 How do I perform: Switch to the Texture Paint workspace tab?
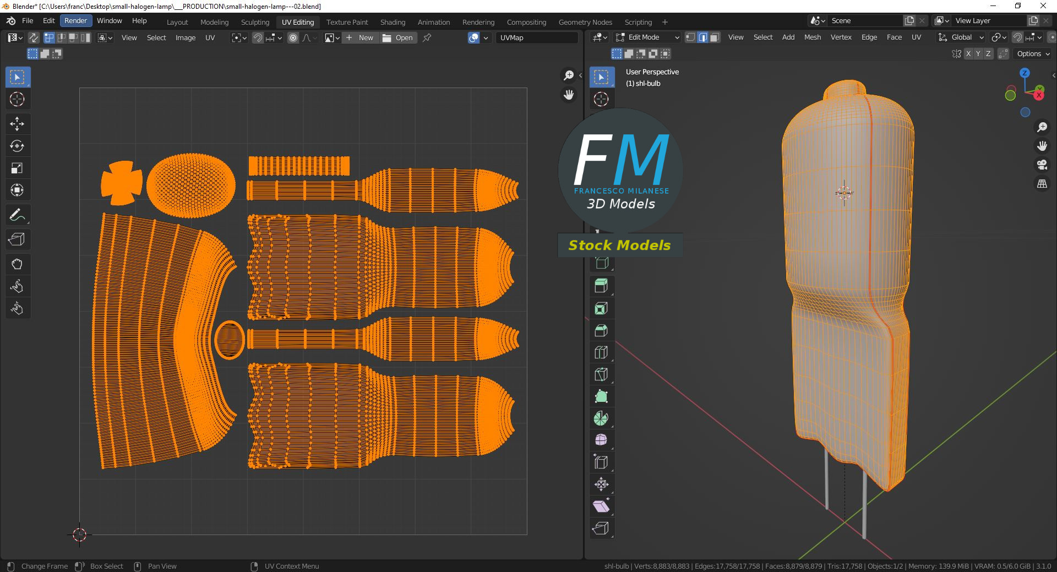347,22
